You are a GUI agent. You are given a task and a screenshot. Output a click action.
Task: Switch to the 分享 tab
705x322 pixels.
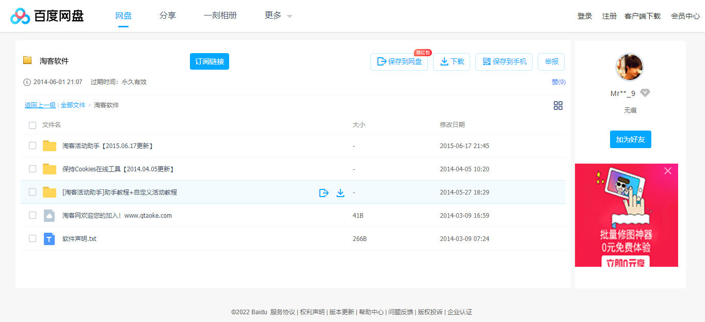click(168, 15)
